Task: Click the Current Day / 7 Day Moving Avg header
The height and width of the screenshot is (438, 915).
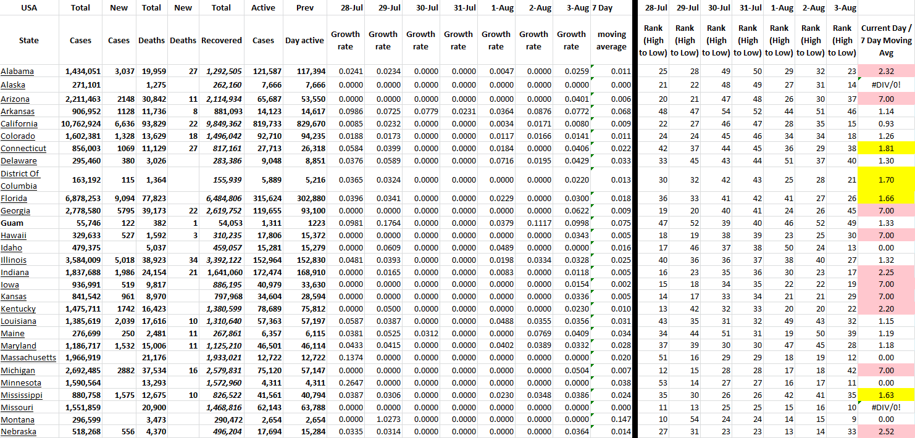Action: 886,41
